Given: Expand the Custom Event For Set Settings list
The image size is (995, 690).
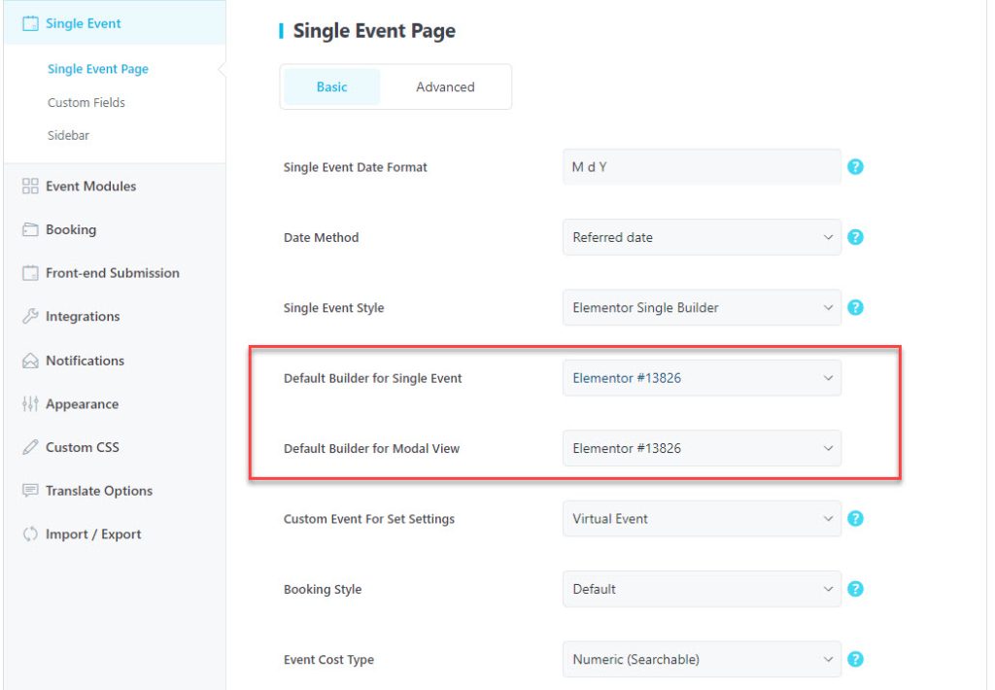Looking at the screenshot, I should [702, 518].
